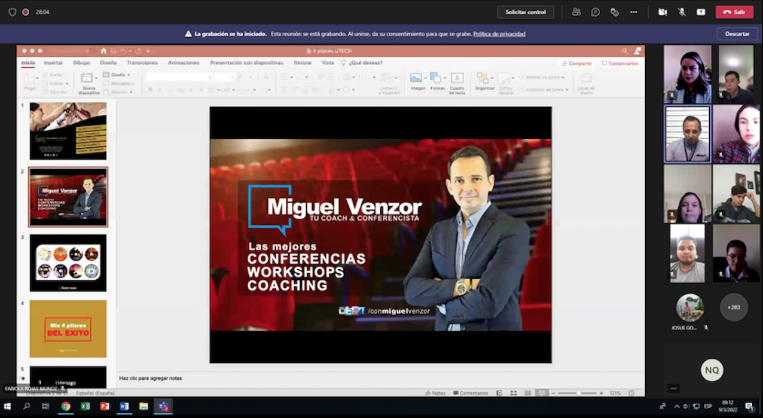Expand the Nueva diapositiva dropdown arrow
Image resolution: width=763 pixels, height=418 pixels.
[x=96, y=78]
